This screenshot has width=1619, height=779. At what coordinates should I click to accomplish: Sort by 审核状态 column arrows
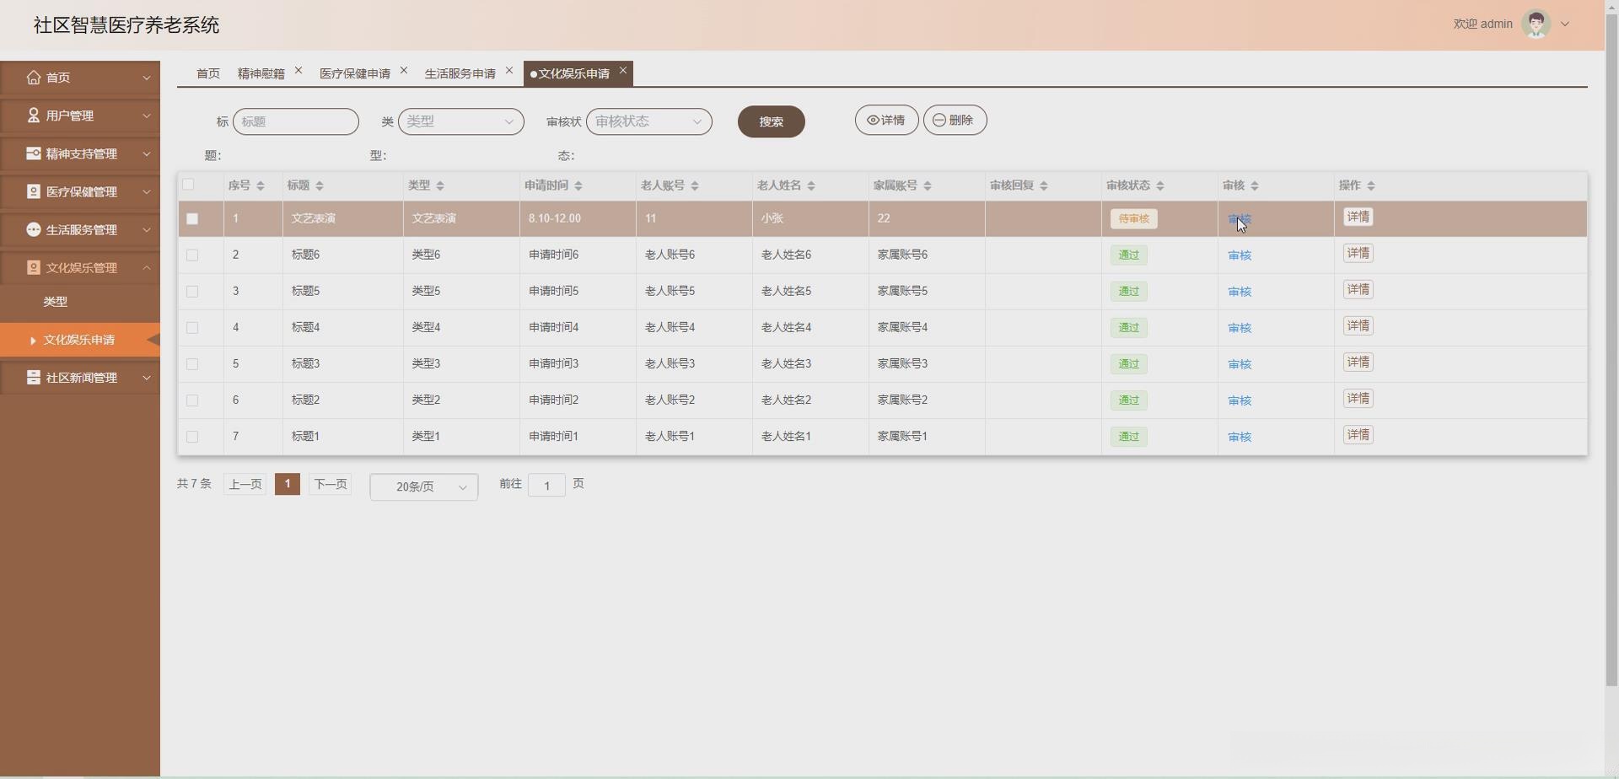[x=1160, y=185]
